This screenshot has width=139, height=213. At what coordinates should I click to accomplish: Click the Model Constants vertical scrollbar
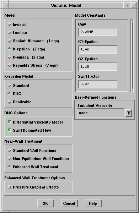pos(132,55)
